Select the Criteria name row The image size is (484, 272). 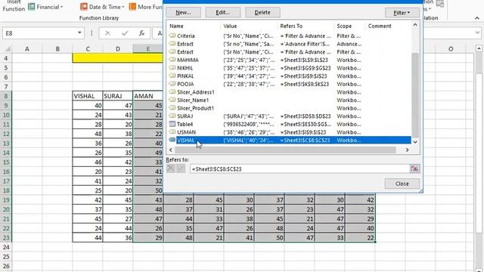[290, 36]
